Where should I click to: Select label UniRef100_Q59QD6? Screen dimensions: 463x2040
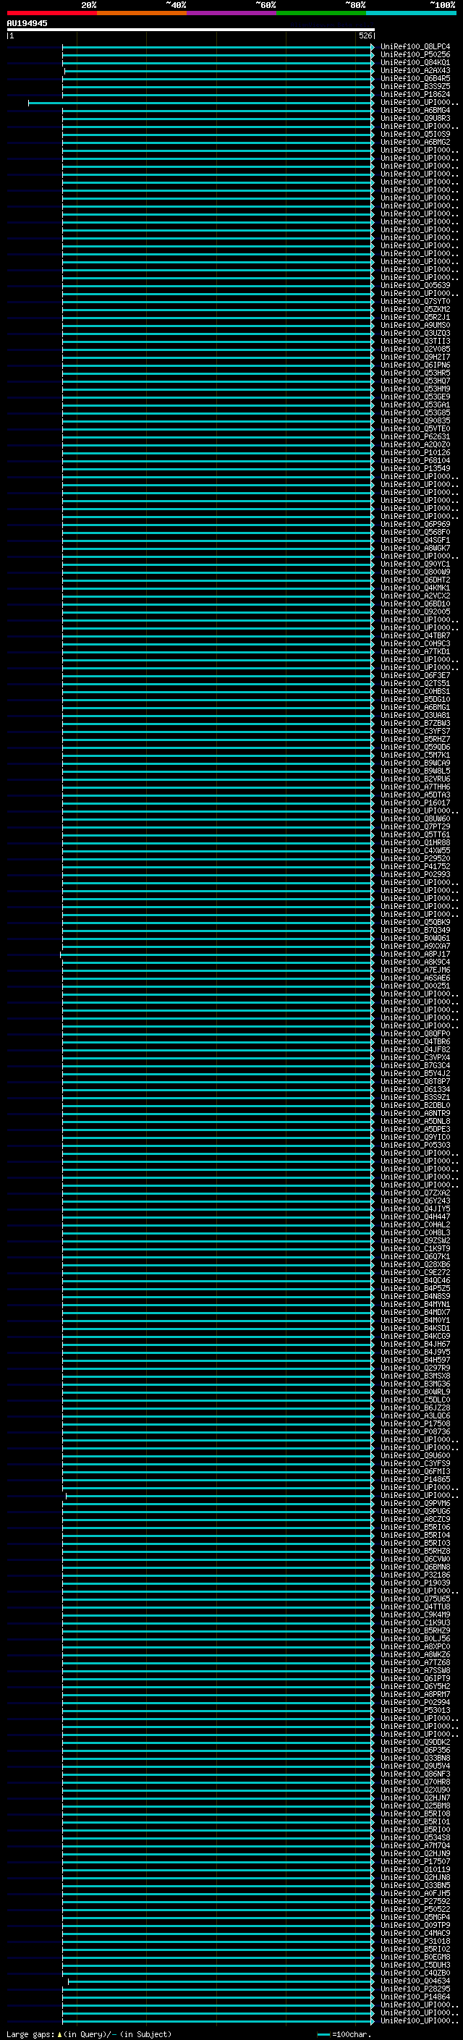pyautogui.click(x=415, y=747)
